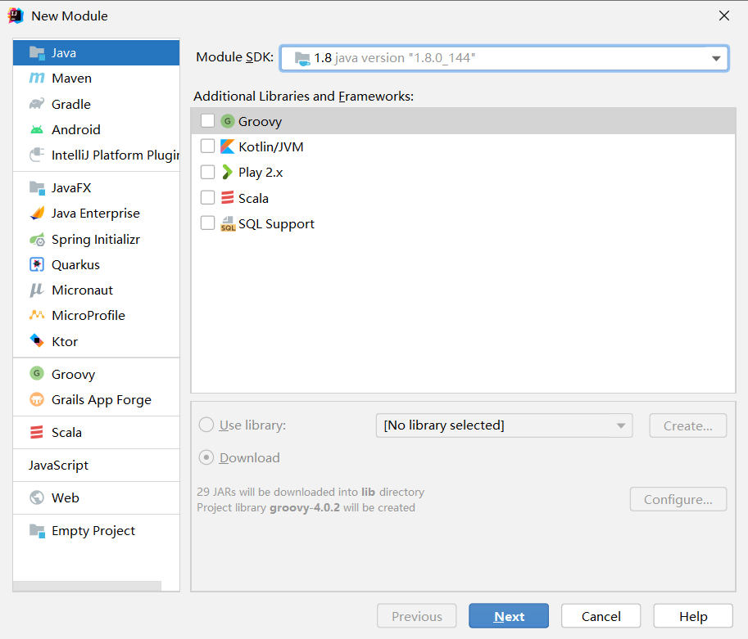Select JavaFX in the sidebar list
This screenshot has height=639, width=748.
(97, 187)
